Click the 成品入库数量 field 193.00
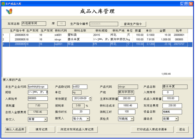Viewport: 195px width, 140px height. 171,99
